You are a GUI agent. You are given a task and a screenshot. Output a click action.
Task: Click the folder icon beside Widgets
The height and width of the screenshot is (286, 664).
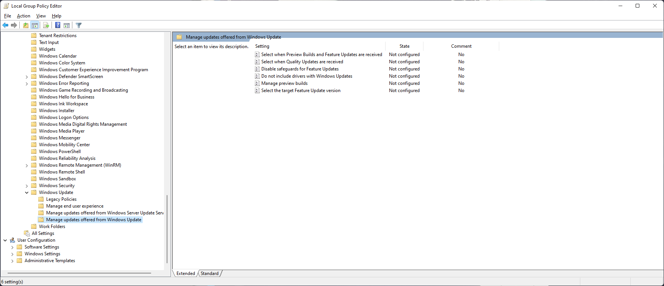(x=34, y=49)
